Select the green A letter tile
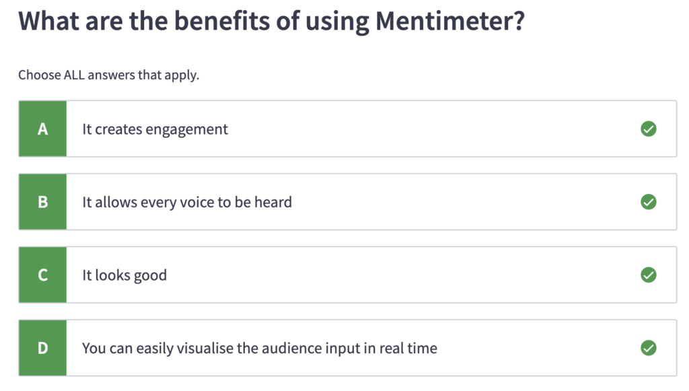689x391 pixels. [x=42, y=129]
